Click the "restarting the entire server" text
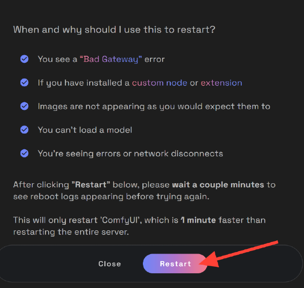The height and width of the screenshot is (288, 304). (x=71, y=232)
